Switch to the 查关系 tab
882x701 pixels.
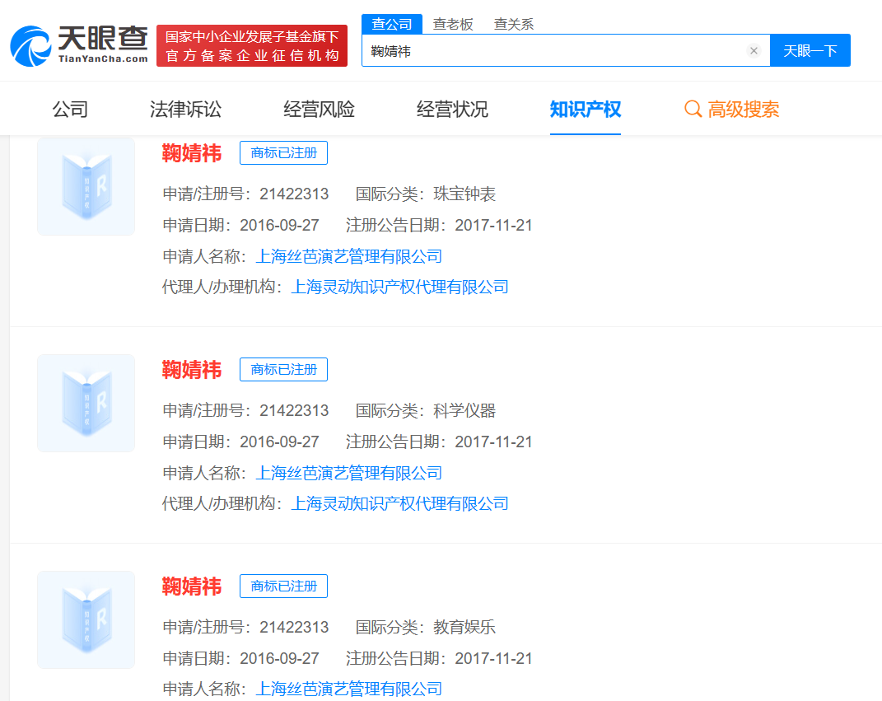click(x=513, y=24)
